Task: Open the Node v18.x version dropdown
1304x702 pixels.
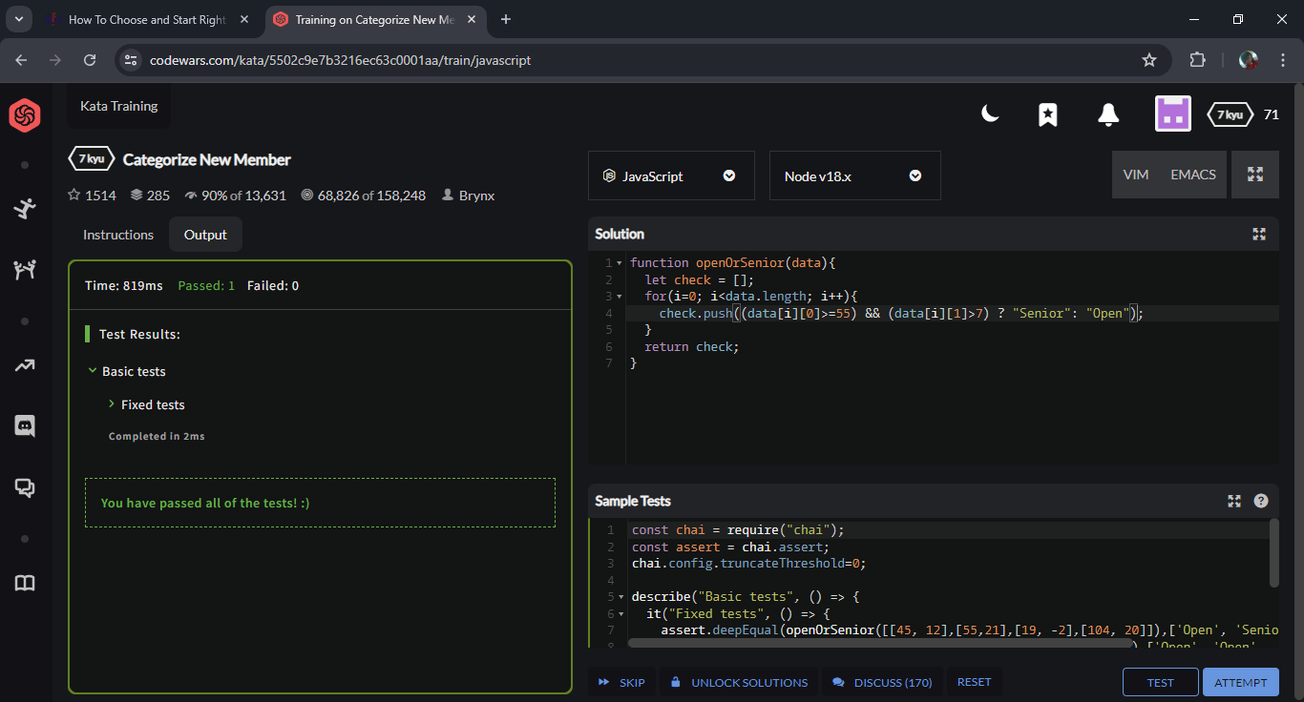Action: pyautogui.click(x=854, y=175)
